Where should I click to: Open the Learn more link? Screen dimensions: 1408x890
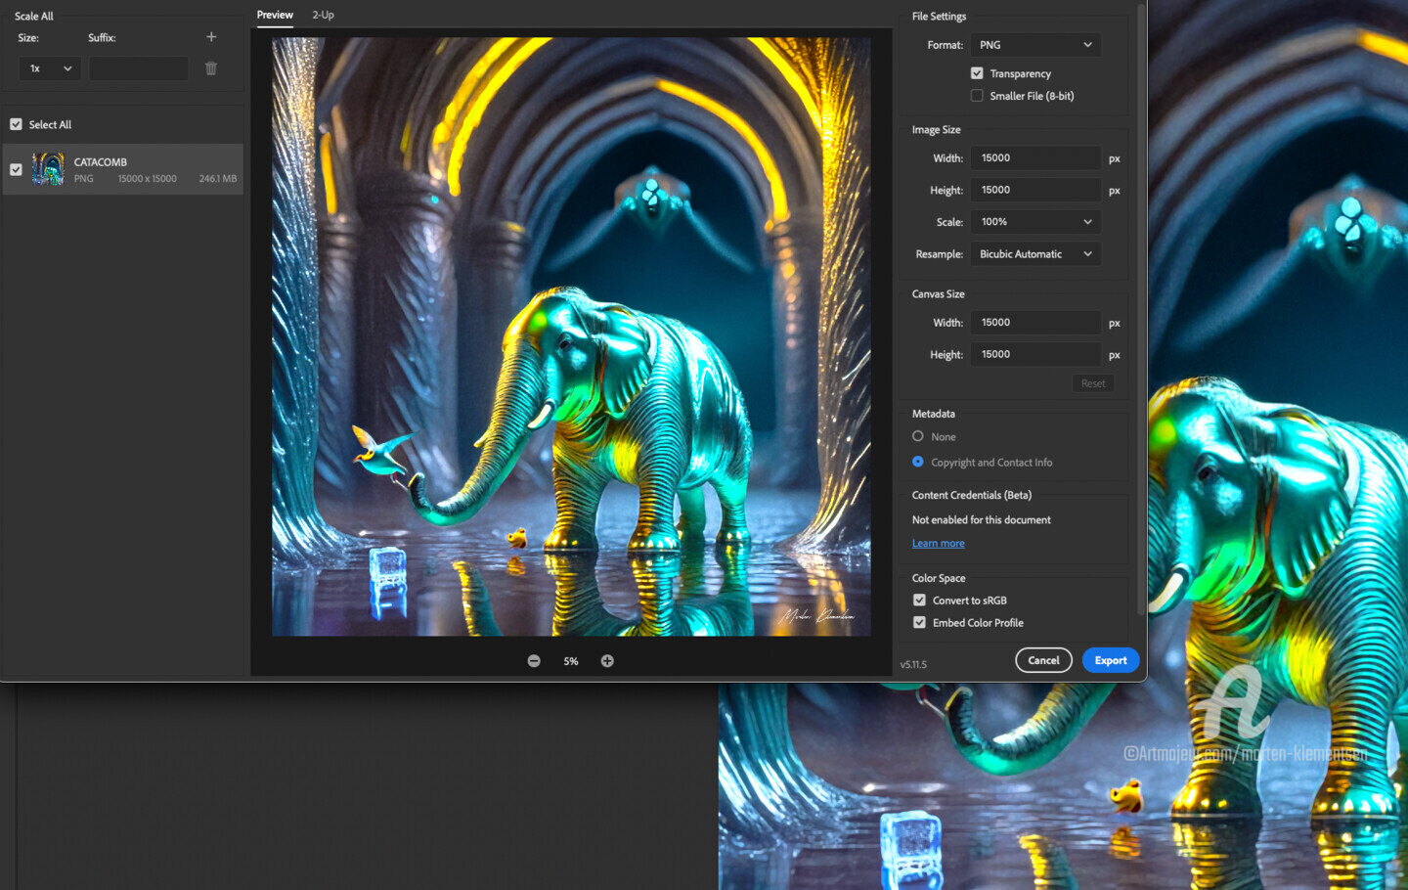point(939,544)
